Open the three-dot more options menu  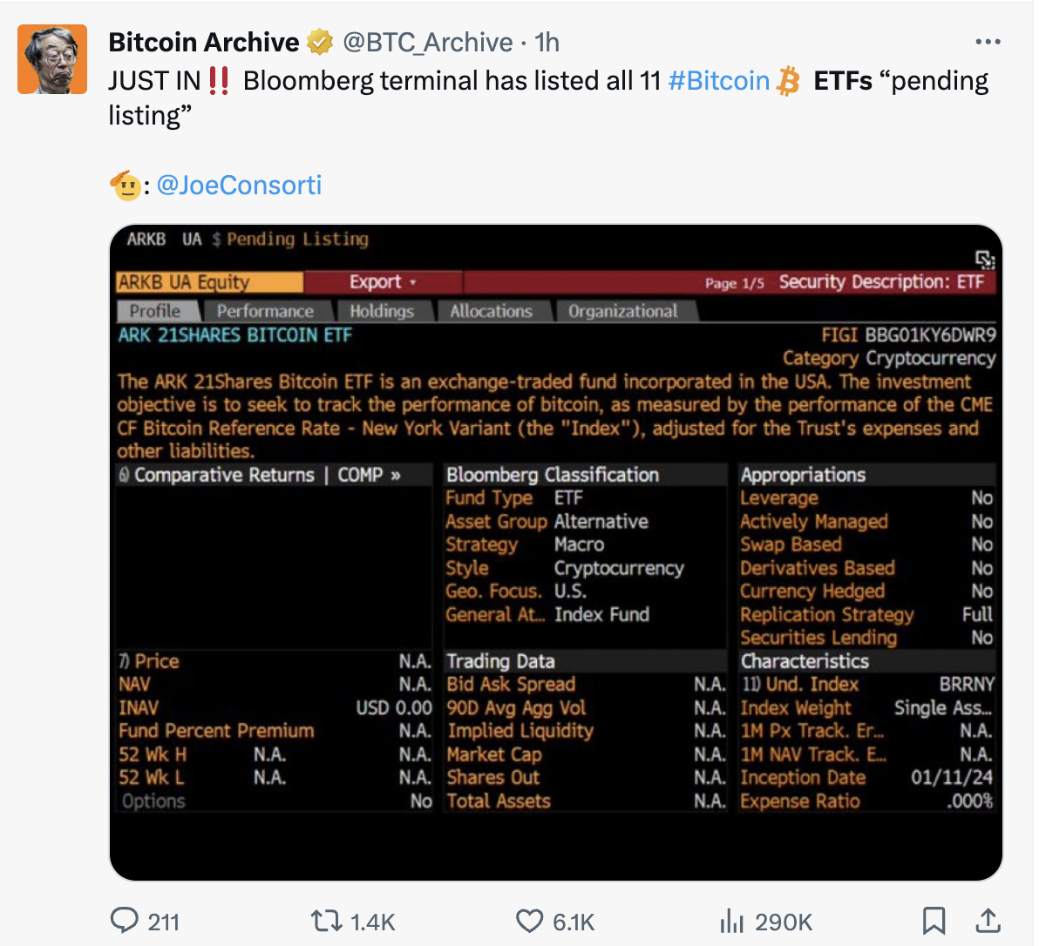coord(988,42)
